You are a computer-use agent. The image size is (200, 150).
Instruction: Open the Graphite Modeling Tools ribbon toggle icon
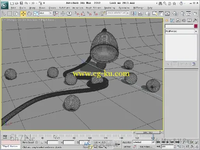click(x=155, y=14)
